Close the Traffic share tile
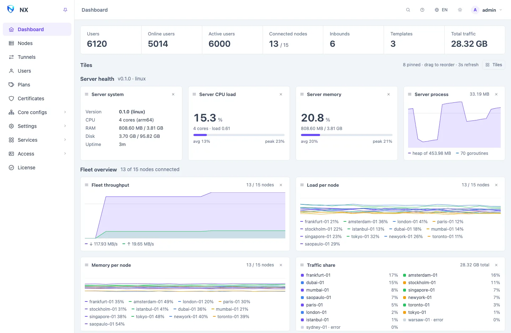The width and height of the screenshot is (511, 333). coord(496,265)
